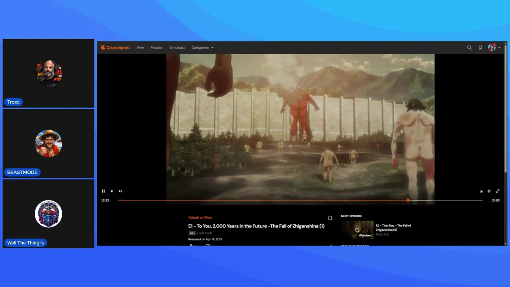This screenshot has width=510, height=287.
Task: Click the E1 To You episode title
Action: pyautogui.click(x=256, y=226)
